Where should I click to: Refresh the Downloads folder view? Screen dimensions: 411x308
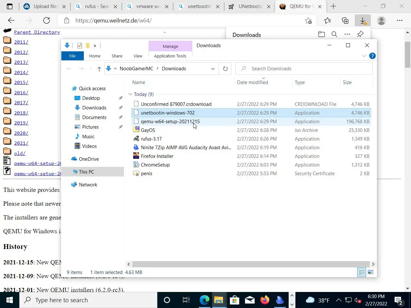click(x=225, y=69)
